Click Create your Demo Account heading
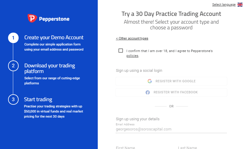Image resolution: width=245 pixels, height=149 pixels. pyautogui.click(x=54, y=38)
